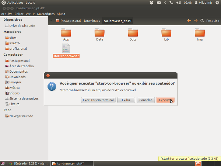This screenshot has height=166, width=221.
Task: Click the Exibir button
Action: pos(126,100)
